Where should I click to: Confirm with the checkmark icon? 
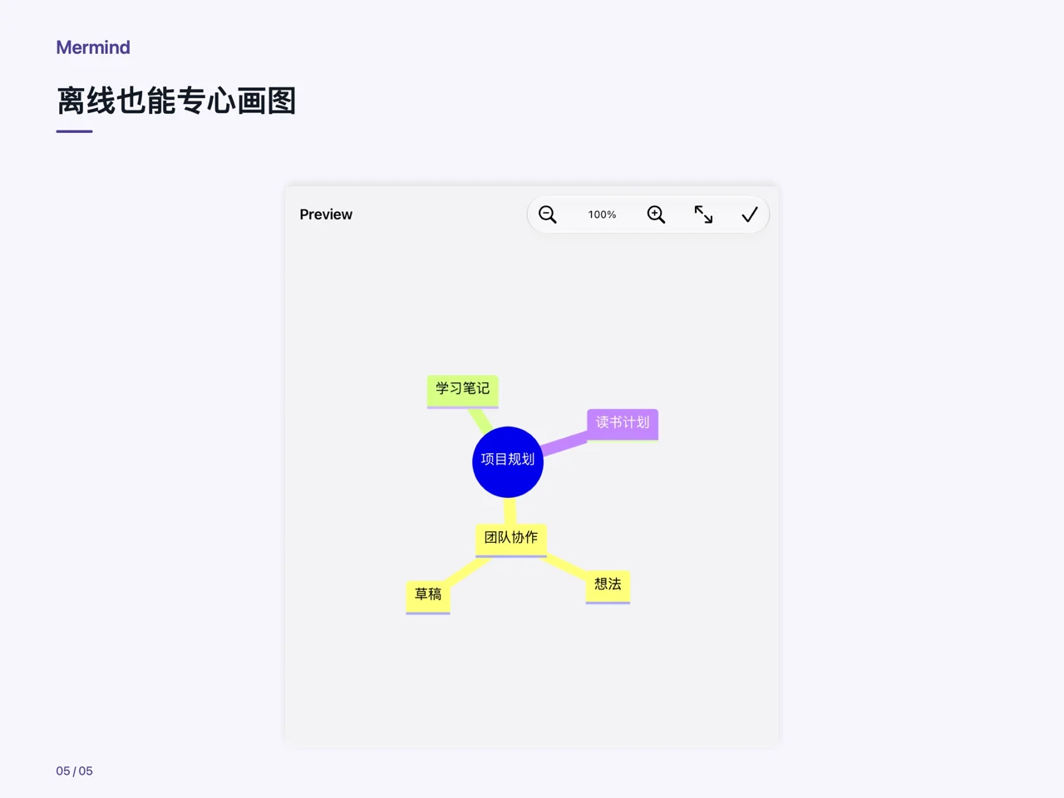[750, 214]
